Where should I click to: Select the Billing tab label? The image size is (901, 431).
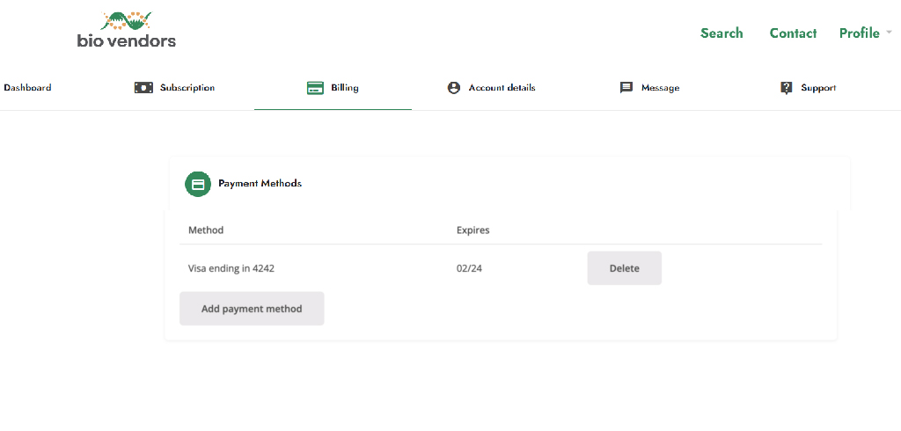click(x=345, y=88)
